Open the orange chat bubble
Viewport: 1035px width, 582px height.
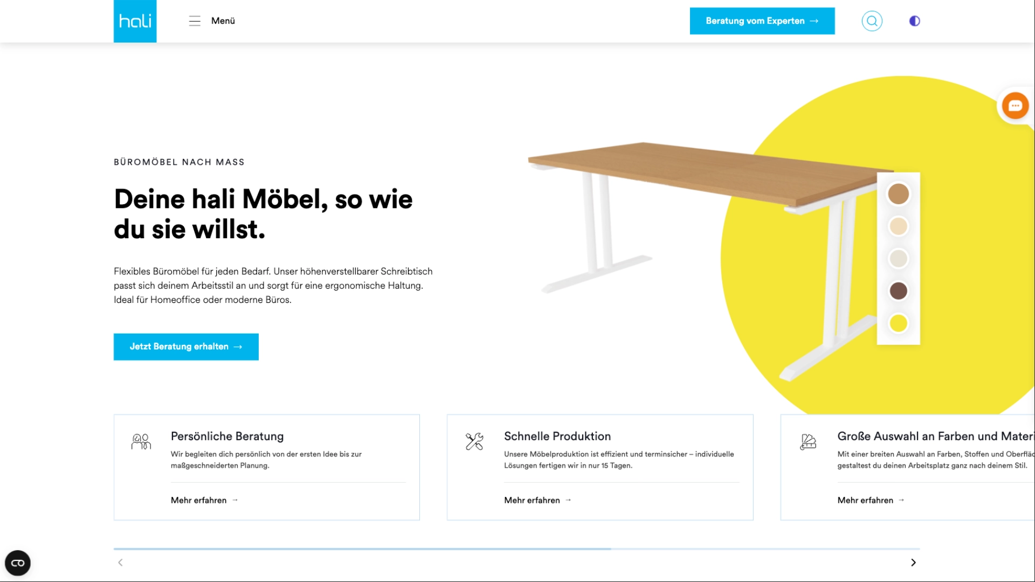[1015, 106]
